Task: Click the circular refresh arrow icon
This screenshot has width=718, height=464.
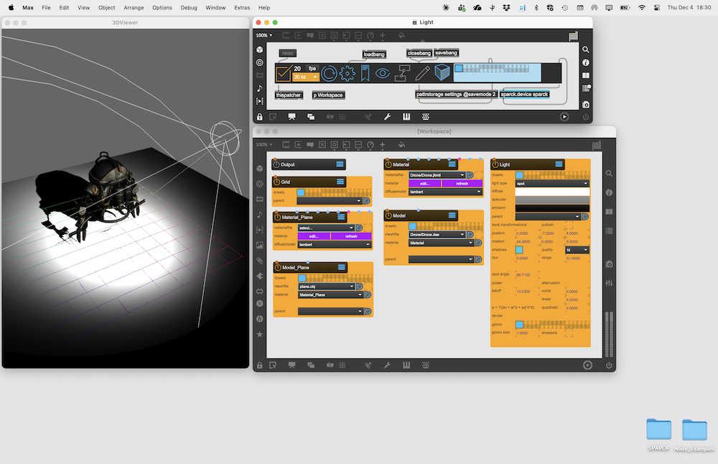Action: tap(329, 73)
